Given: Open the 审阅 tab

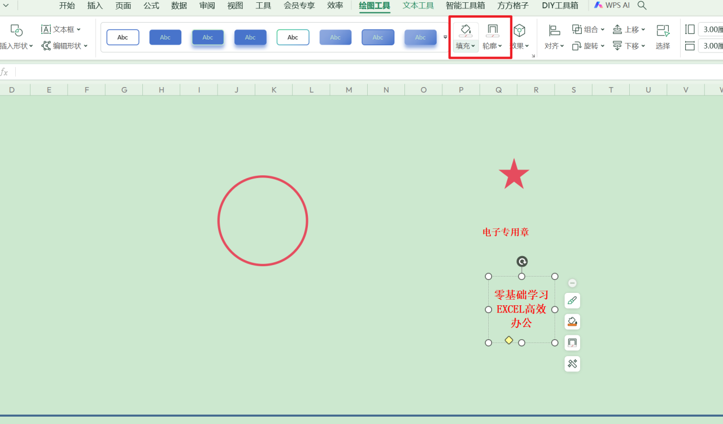Looking at the screenshot, I should 207,6.
